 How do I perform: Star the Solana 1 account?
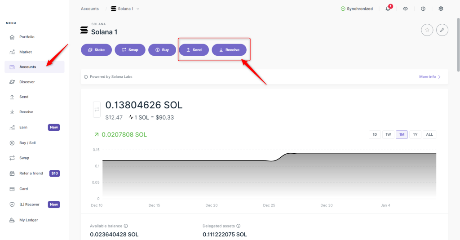point(427,30)
